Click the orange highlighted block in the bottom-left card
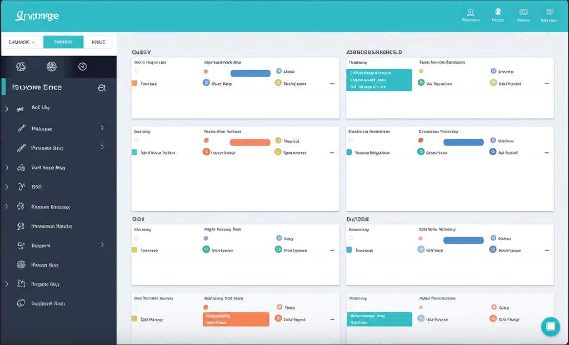Image resolution: width=569 pixels, height=345 pixels. pyautogui.click(x=236, y=319)
